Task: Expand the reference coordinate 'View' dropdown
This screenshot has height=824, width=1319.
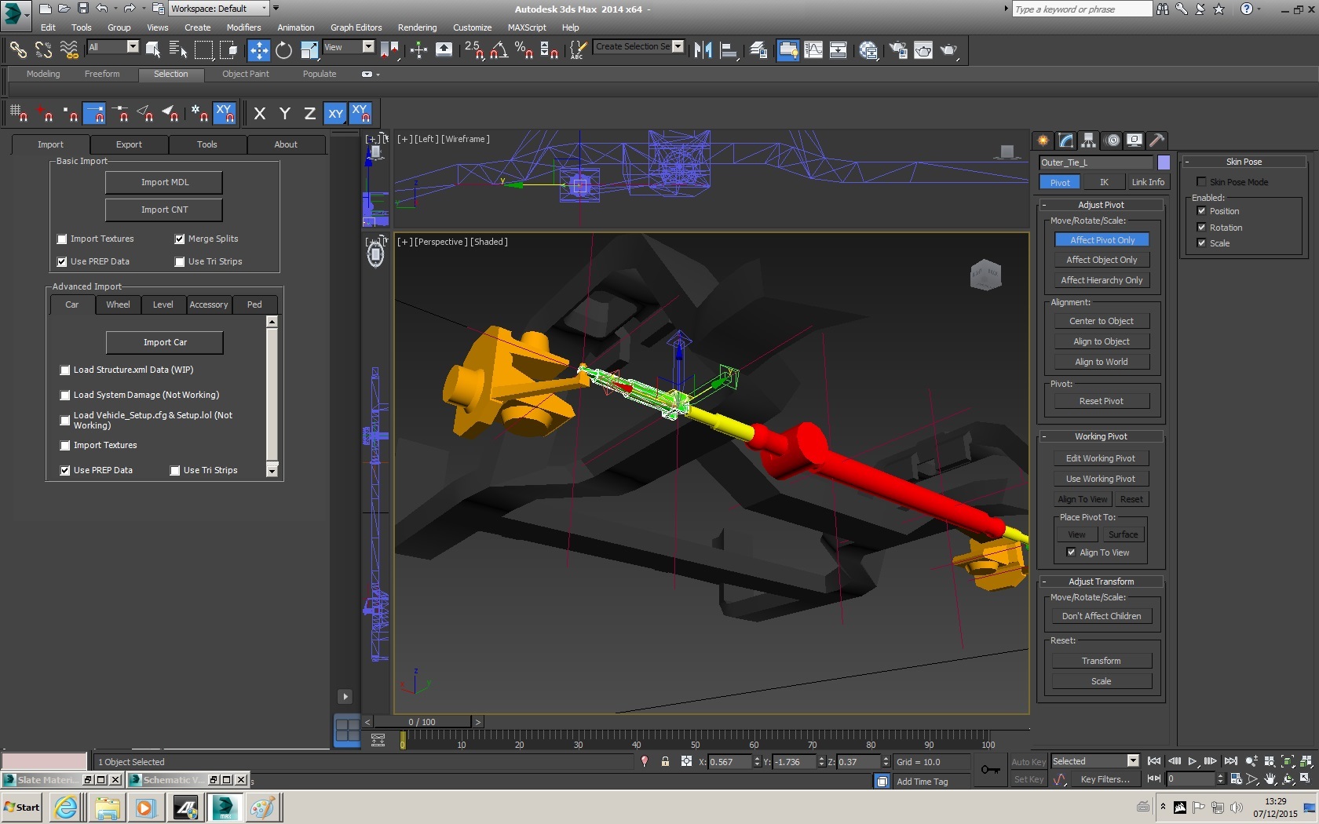Action: tap(367, 47)
